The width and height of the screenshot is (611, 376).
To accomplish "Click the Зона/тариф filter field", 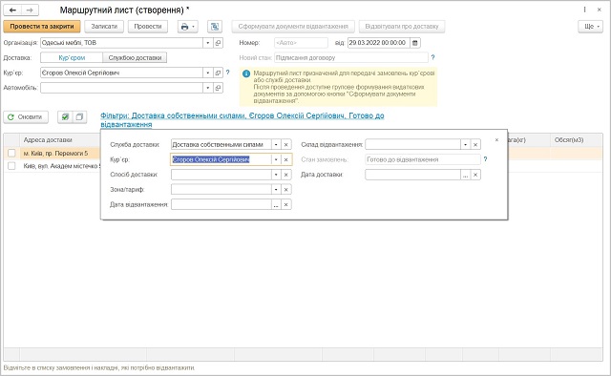I will point(221,190).
